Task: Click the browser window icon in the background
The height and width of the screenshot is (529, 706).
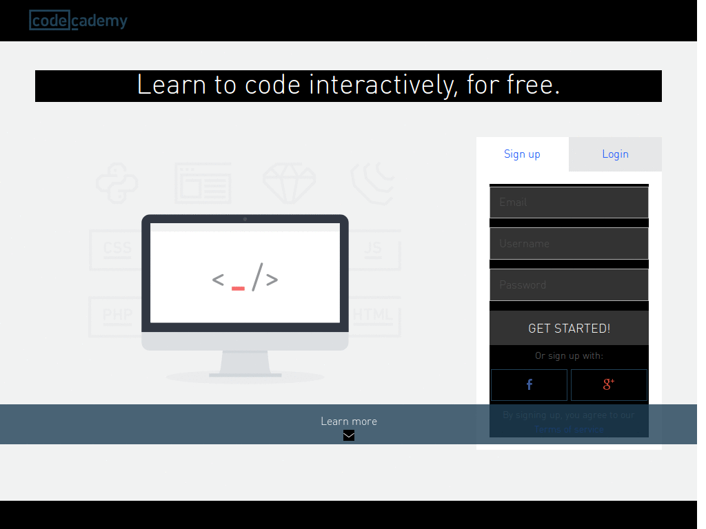Action: click(x=203, y=184)
